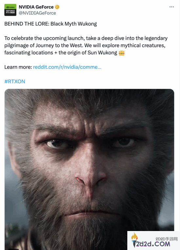This screenshot has width=180, height=250.
Task: Click 'Black Myth Wukong' in the headline
Action: [x=74, y=24]
